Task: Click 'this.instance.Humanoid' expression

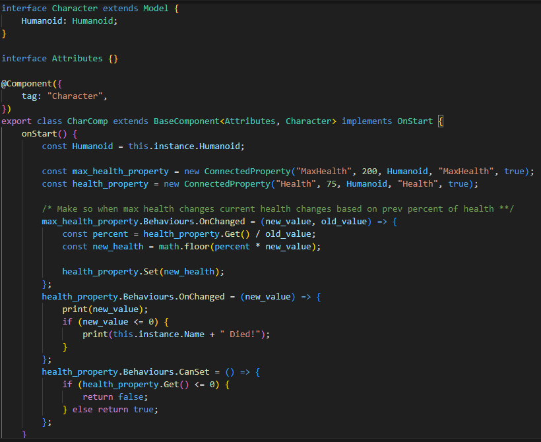Action: [x=184, y=146]
